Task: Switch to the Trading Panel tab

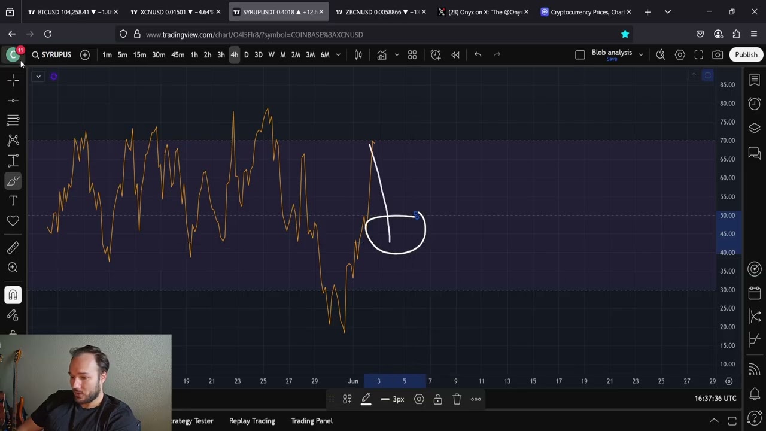Action: (311, 421)
